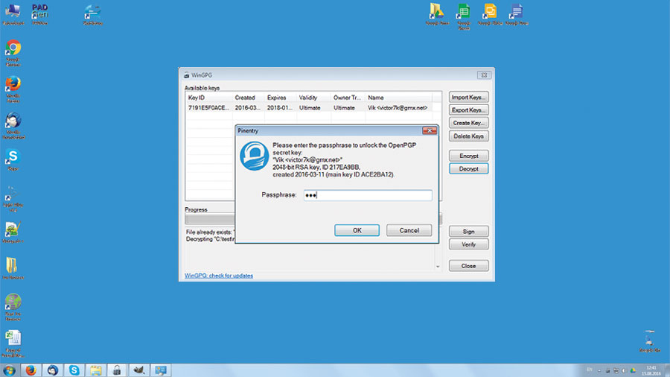
Task: Click the Thunderbird taskbar icon
Action: tap(53, 370)
